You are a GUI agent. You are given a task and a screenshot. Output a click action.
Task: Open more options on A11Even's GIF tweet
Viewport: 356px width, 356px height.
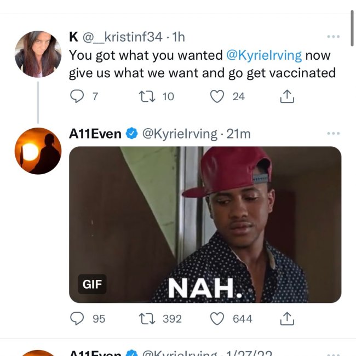(333, 133)
